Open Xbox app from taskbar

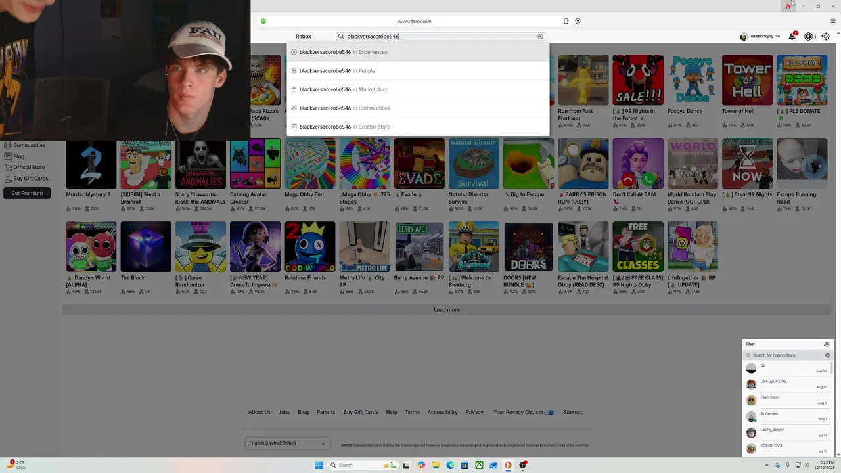(479, 465)
